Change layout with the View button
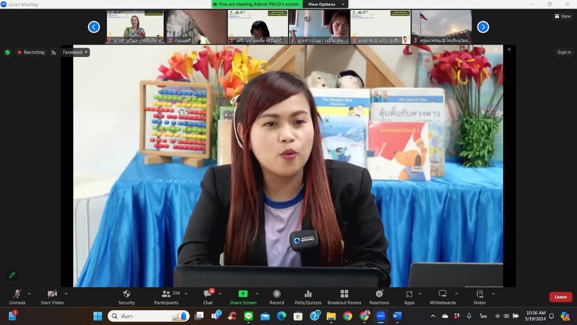577x325 pixels. tap(563, 16)
